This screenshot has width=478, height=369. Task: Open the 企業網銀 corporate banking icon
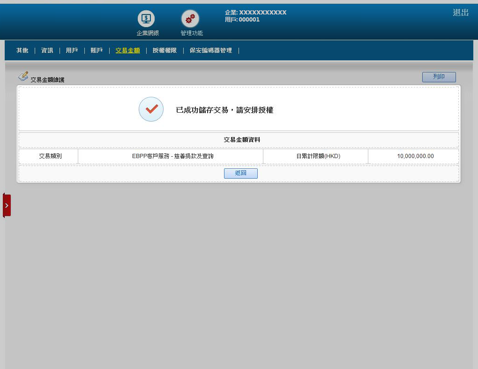(x=146, y=19)
